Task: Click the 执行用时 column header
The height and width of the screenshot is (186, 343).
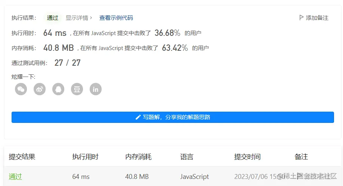Action: tap(85, 157)
